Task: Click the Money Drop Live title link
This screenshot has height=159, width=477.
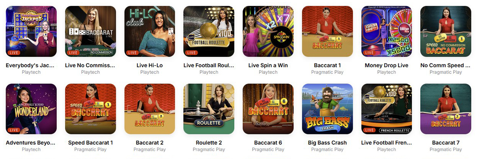Action: pos(386,65)
